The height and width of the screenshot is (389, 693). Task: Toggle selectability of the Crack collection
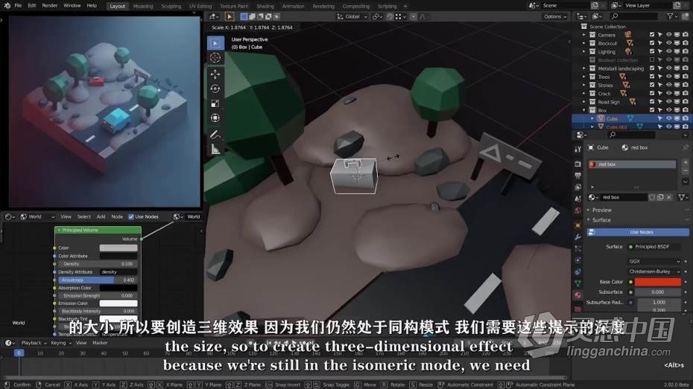click(660, 94)
